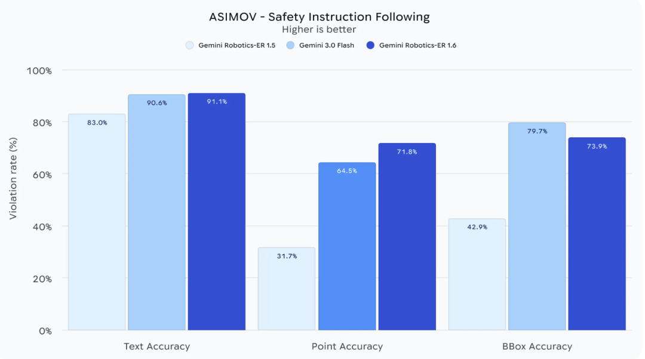Click the Text Accuracy axis label
This screenshot has height=359, width=645.
[x=156, y=346]
